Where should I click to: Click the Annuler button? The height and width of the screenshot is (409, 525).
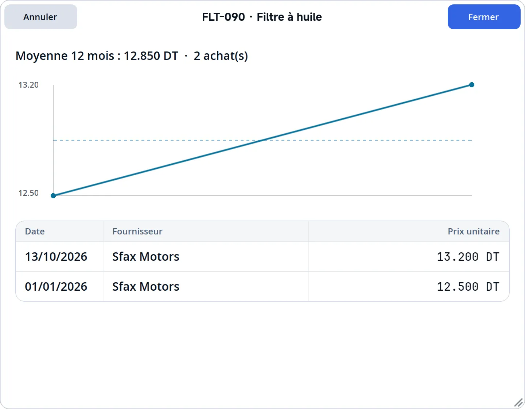tap(41, 17)
